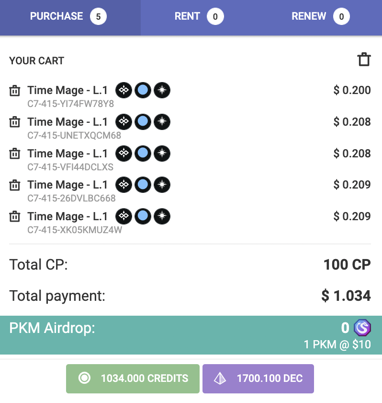
Task: Open the RENEW tab
Action: tap(320, 17)
